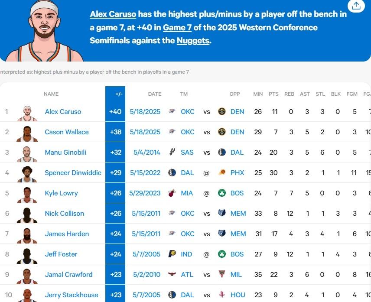Viewport: 371px width, 302px height.
Task: Open Alex Caruso link in banner headline
Action: [x=113, y=14]
